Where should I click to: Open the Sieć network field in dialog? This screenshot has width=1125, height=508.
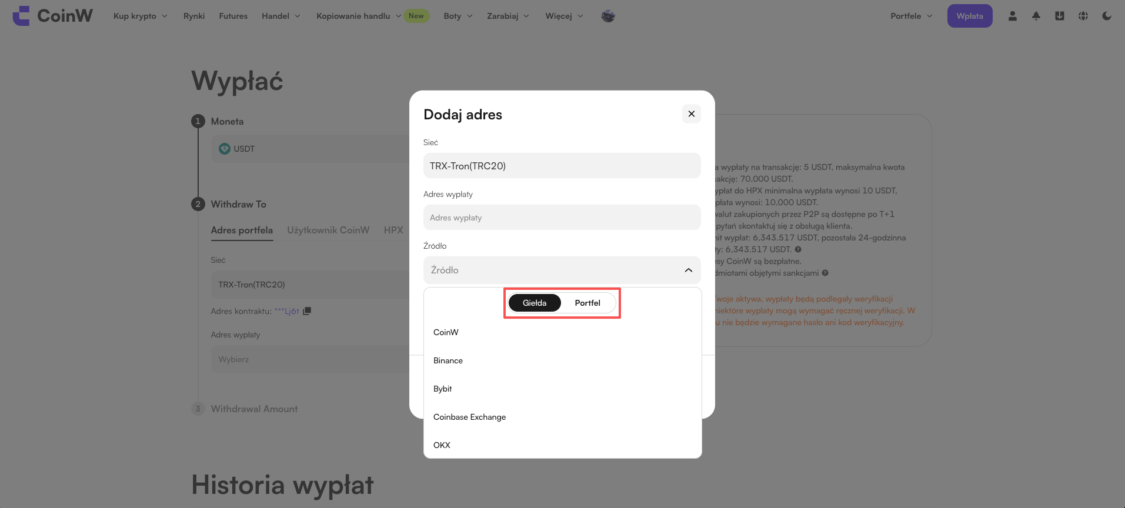click(562, 166)
